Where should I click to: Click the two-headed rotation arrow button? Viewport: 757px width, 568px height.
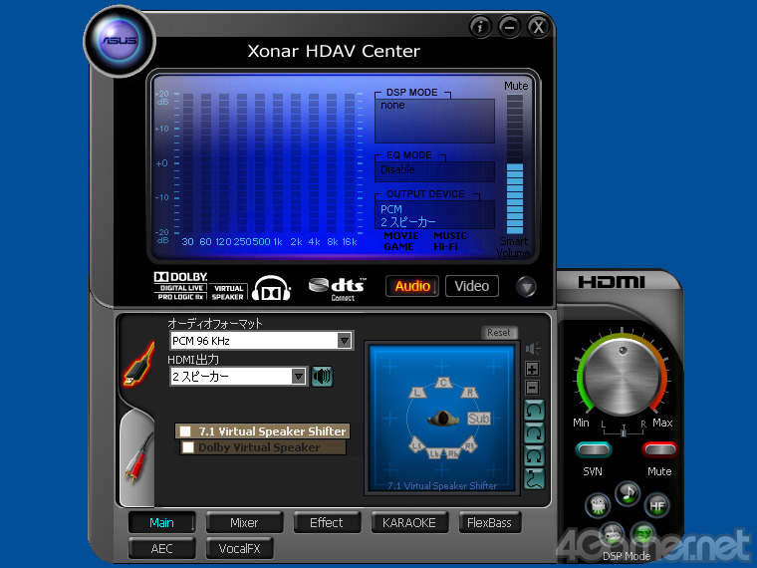point(534,456)
